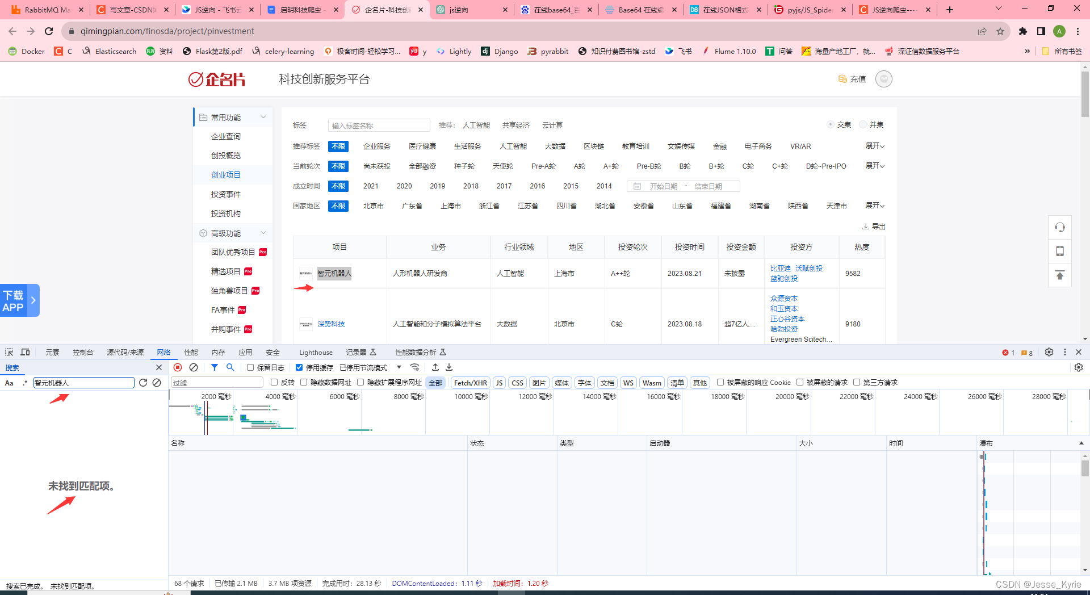
Task: Open the 比亚迪 investor link
Action: 780,268
